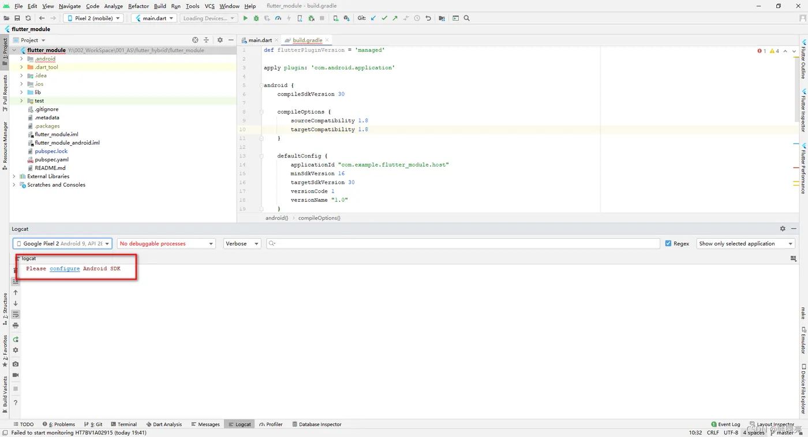Click Logcat Scroll to end icon
This screenshot has width=808, height=437.
[16, 281]
